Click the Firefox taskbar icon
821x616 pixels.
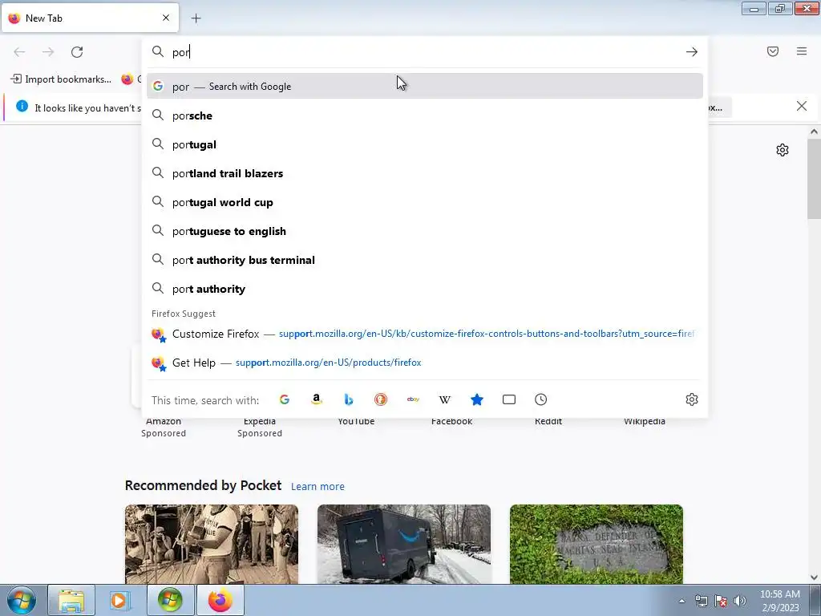pos(220,600)
